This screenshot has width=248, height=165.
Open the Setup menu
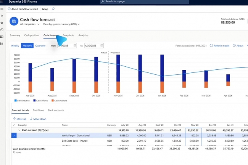[45, 9]
